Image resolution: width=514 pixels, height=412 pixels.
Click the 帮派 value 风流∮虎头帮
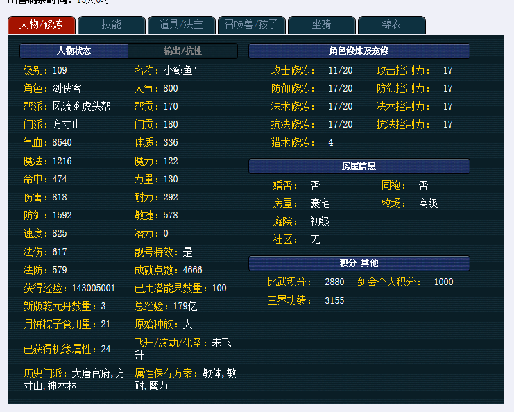(81, 106)
